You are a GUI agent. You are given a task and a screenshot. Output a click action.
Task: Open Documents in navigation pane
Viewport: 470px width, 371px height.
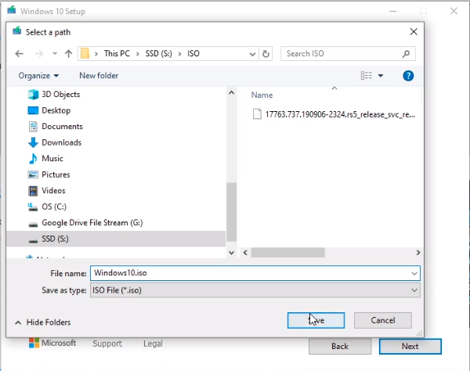[62, 126]
